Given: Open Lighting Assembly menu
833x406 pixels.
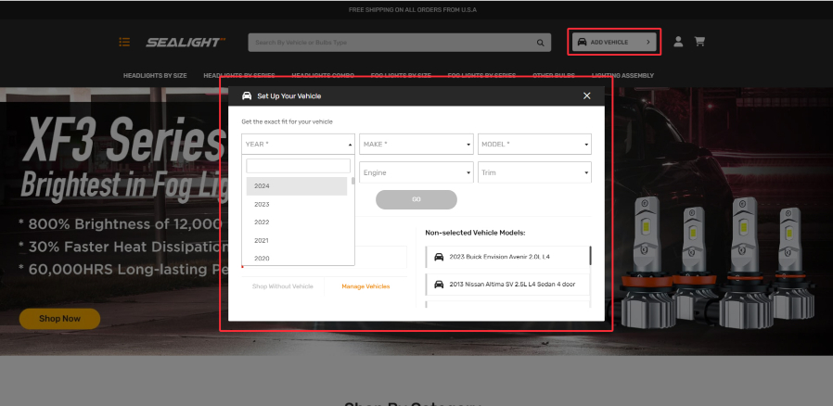Looking at the screenshot, I should 622,76.
